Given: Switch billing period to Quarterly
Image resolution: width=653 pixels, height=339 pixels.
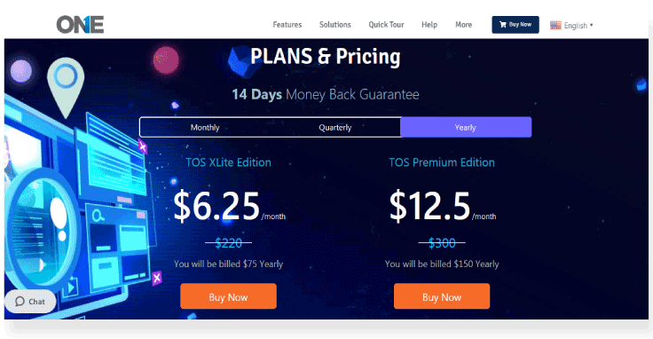Looking at the screenshot, I should click(335, 128).
